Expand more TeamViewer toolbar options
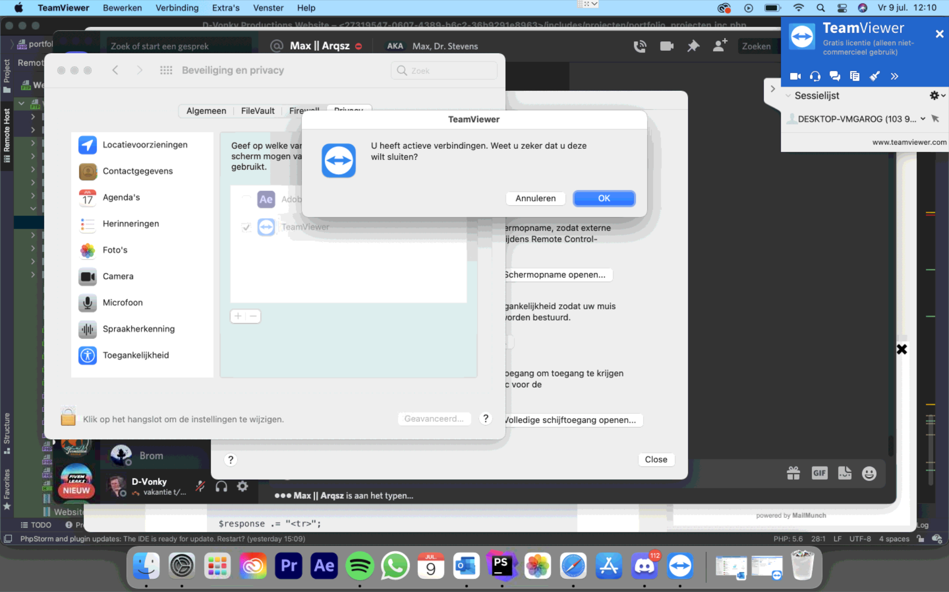 895,76
